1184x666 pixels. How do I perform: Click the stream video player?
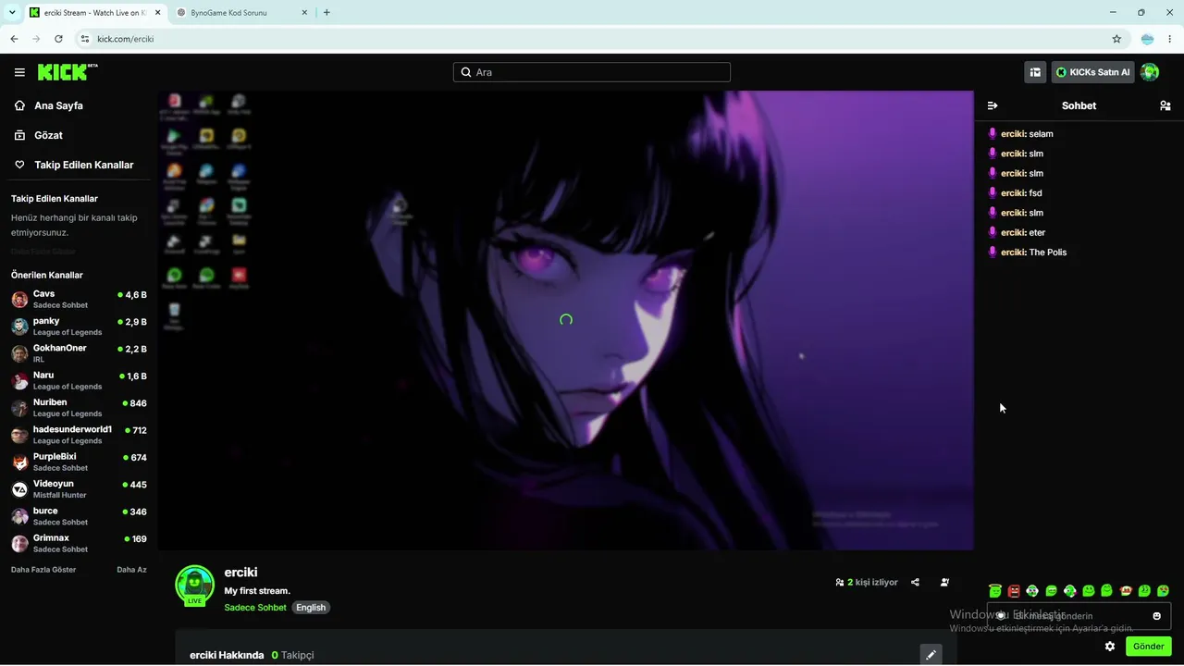(x=565, y=320)
